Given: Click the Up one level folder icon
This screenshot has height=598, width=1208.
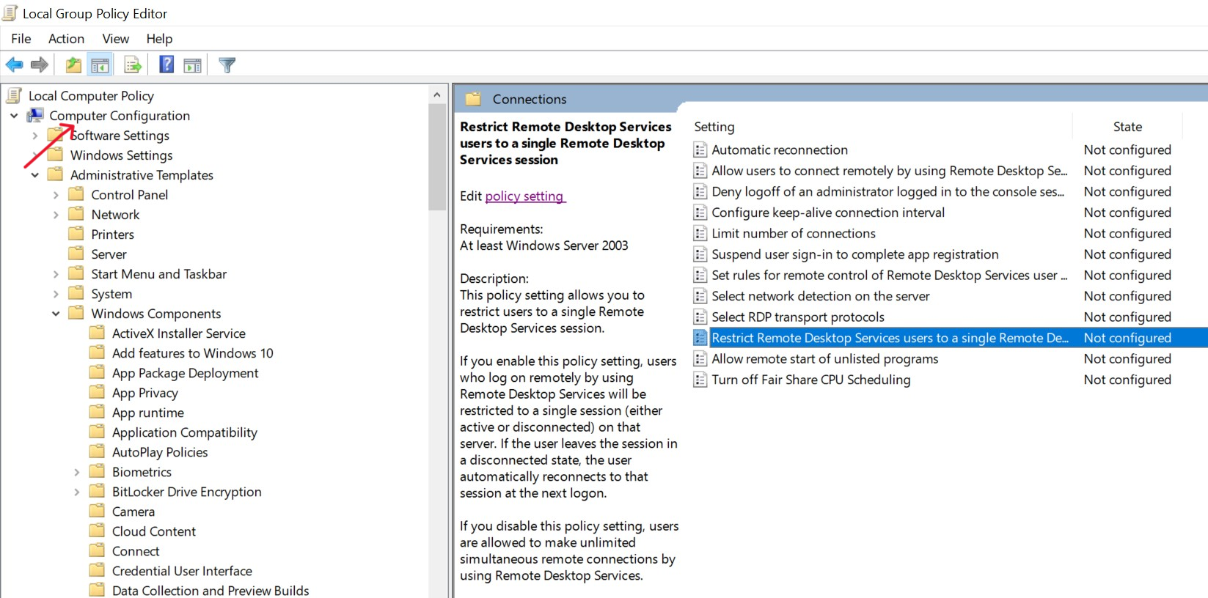Looking at the screenshot, I should 73,65.
